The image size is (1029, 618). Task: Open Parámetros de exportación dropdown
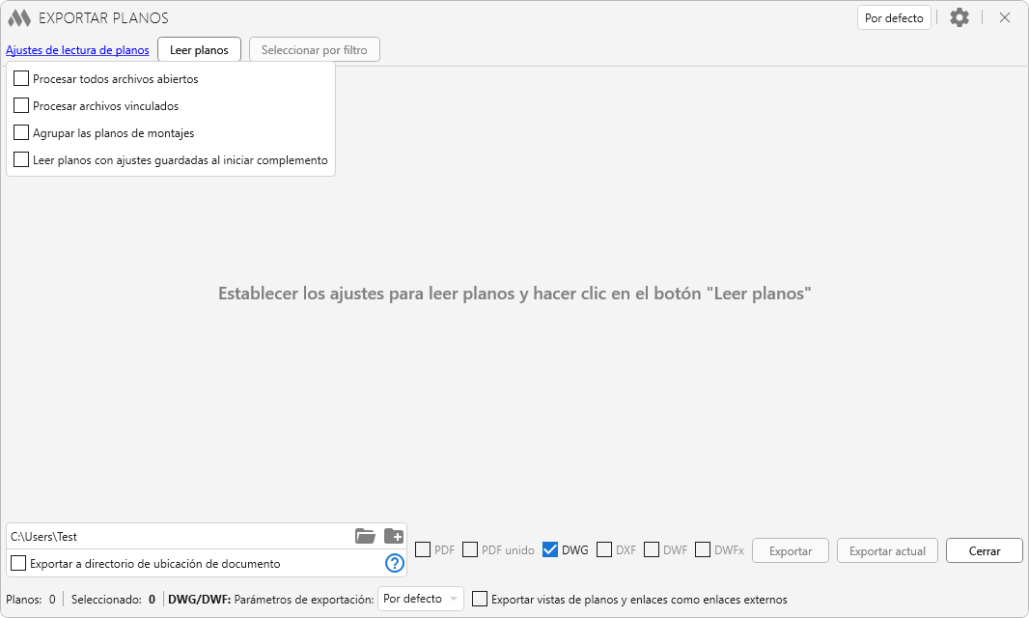pos(421,599)
